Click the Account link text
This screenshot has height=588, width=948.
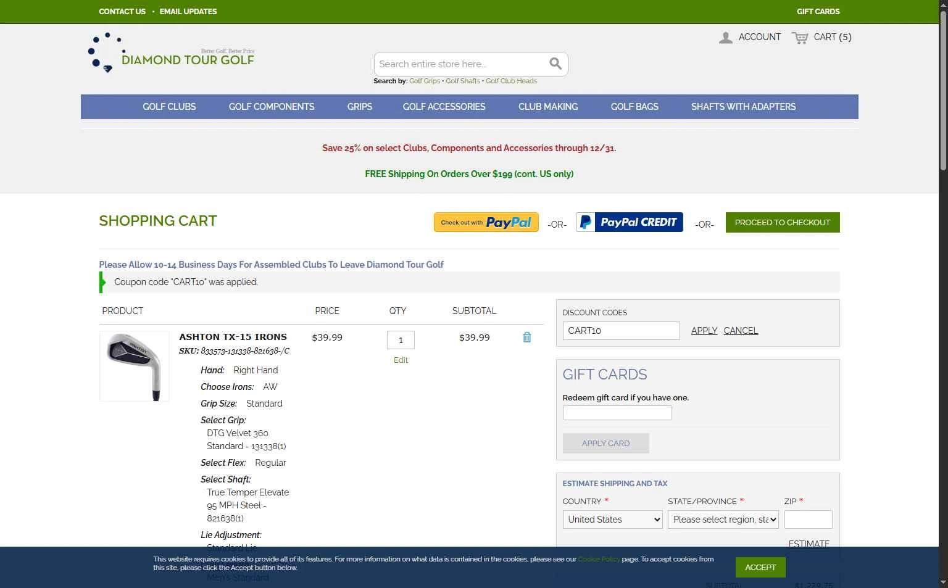pyautogui.click(x=760, y=37)
